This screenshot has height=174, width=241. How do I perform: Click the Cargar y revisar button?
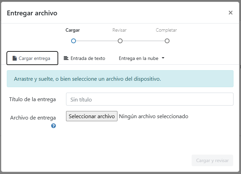(x=212, y=160)
